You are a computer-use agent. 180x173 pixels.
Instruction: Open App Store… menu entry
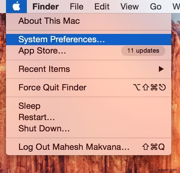[42, 50]
